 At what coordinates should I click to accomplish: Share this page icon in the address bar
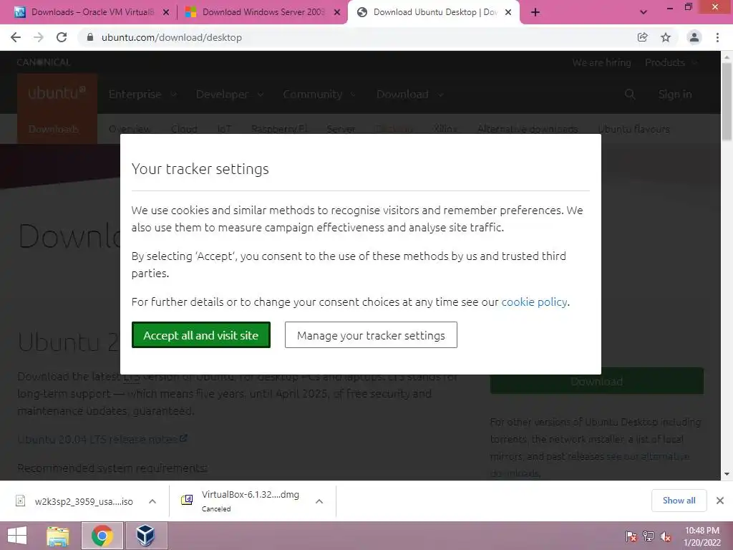point(643,37)
